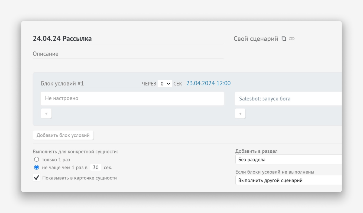The height and width of the screenshot is (213, 363).
Task: Click the 'Свой сценарий' label
Action: pos(256,39)
